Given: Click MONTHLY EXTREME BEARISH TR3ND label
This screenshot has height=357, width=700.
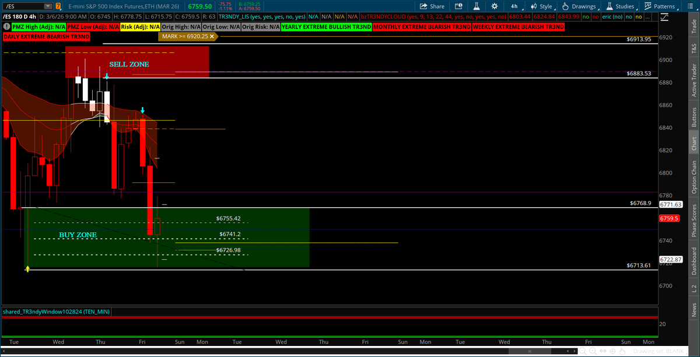Looking at the screenshot, I should 422,27.
